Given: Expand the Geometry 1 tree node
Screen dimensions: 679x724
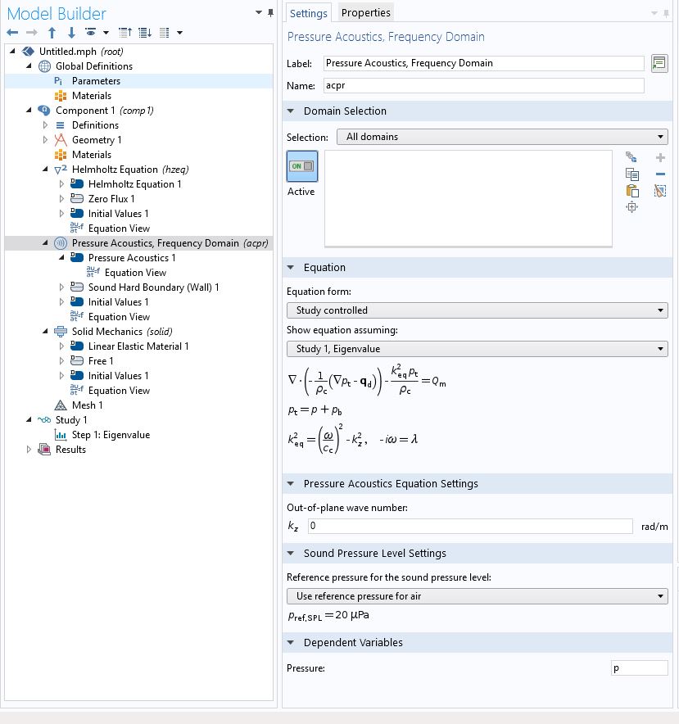Looking at the screenshot, I should [46, 140].
